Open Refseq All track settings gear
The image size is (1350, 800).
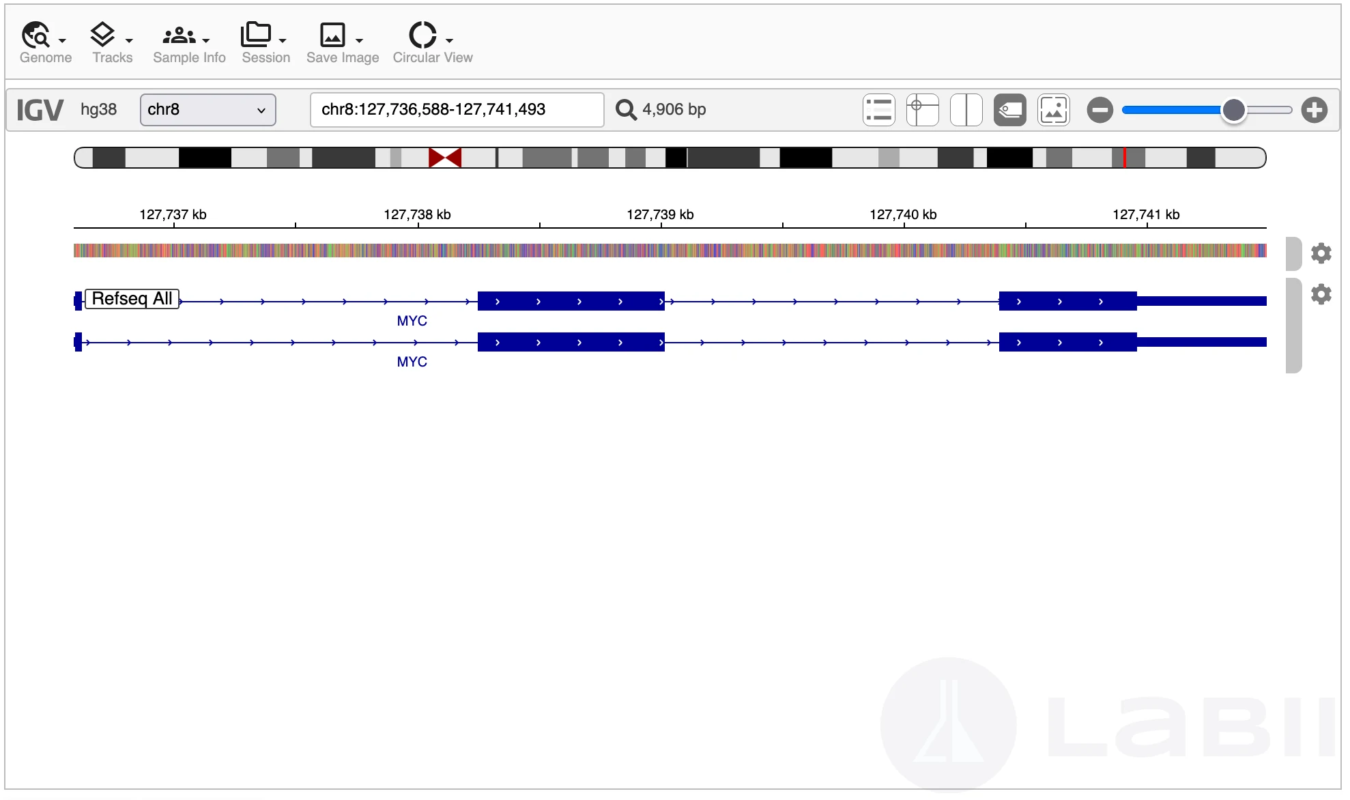[x=1321, y=294]
